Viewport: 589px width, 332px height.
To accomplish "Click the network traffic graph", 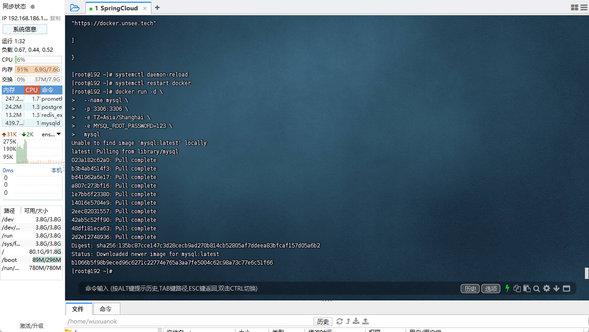I will click(x=39, y=152).
